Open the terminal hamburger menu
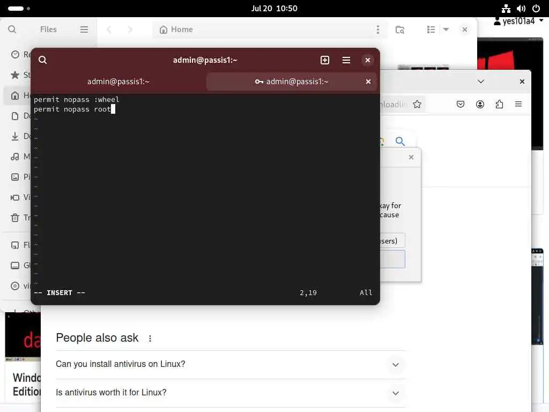549x412 pixels. click(x=346, y=60)
